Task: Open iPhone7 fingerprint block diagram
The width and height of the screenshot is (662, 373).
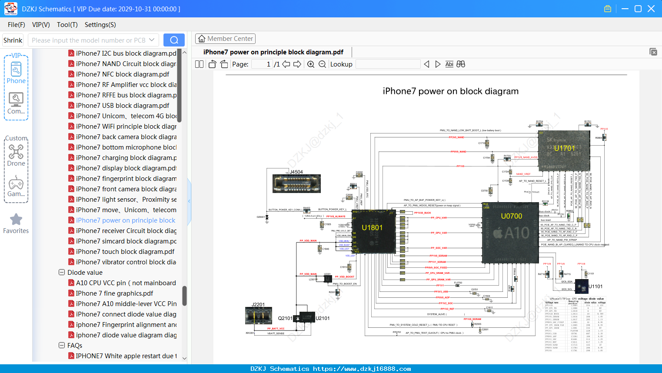Action: (123, 179)
